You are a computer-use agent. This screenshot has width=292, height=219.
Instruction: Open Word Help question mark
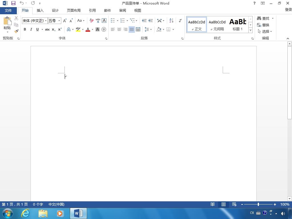[254, 3]
